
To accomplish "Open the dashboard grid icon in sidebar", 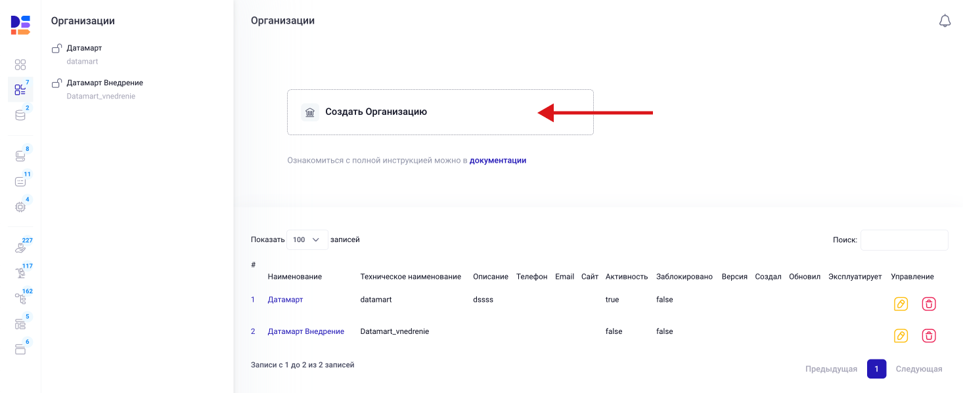I will click(x=20, y=64).
